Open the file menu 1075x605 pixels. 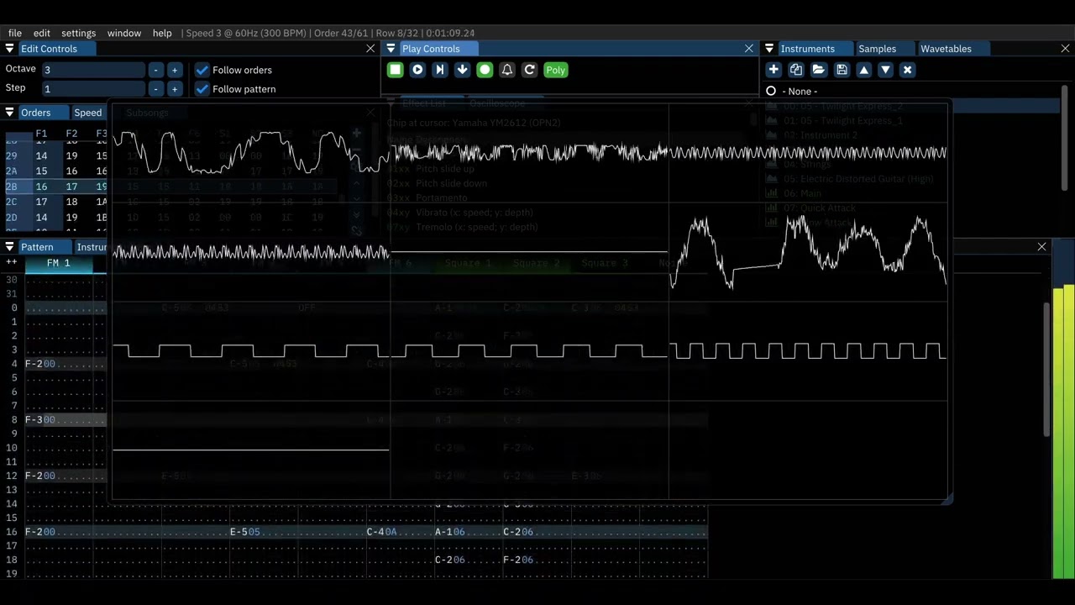[15, 33]
